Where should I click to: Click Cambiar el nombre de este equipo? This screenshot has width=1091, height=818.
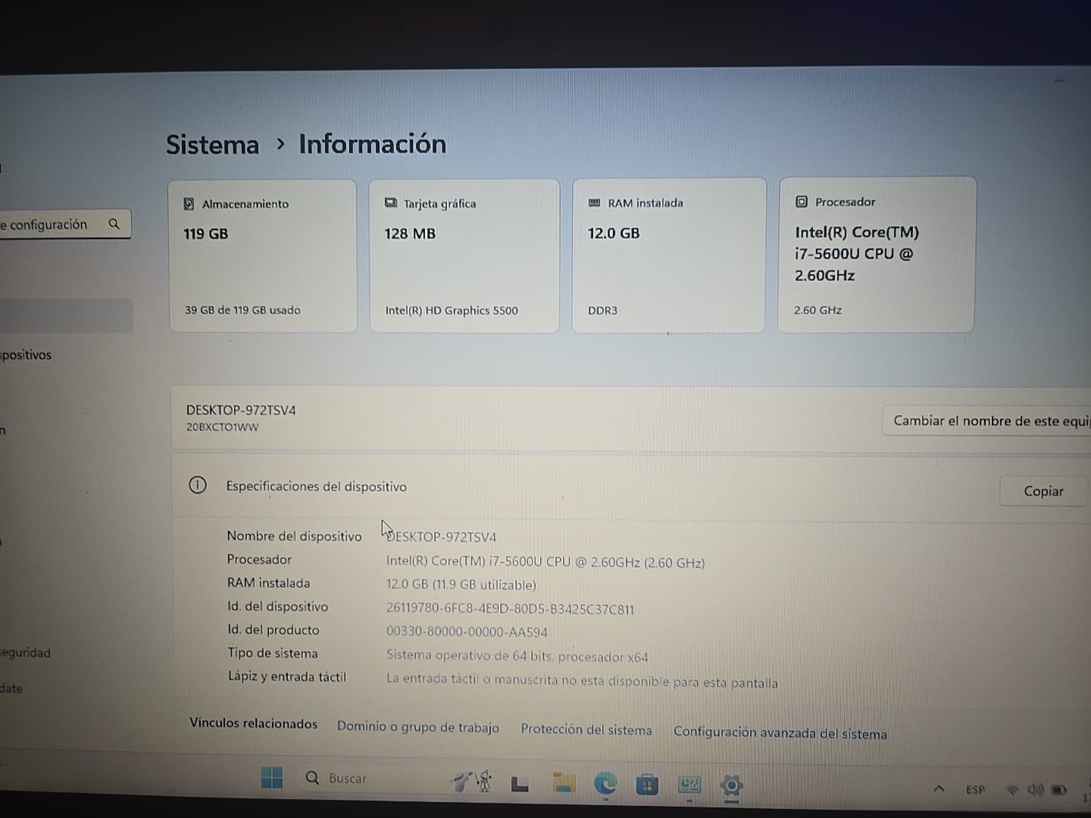coord(988,420)
